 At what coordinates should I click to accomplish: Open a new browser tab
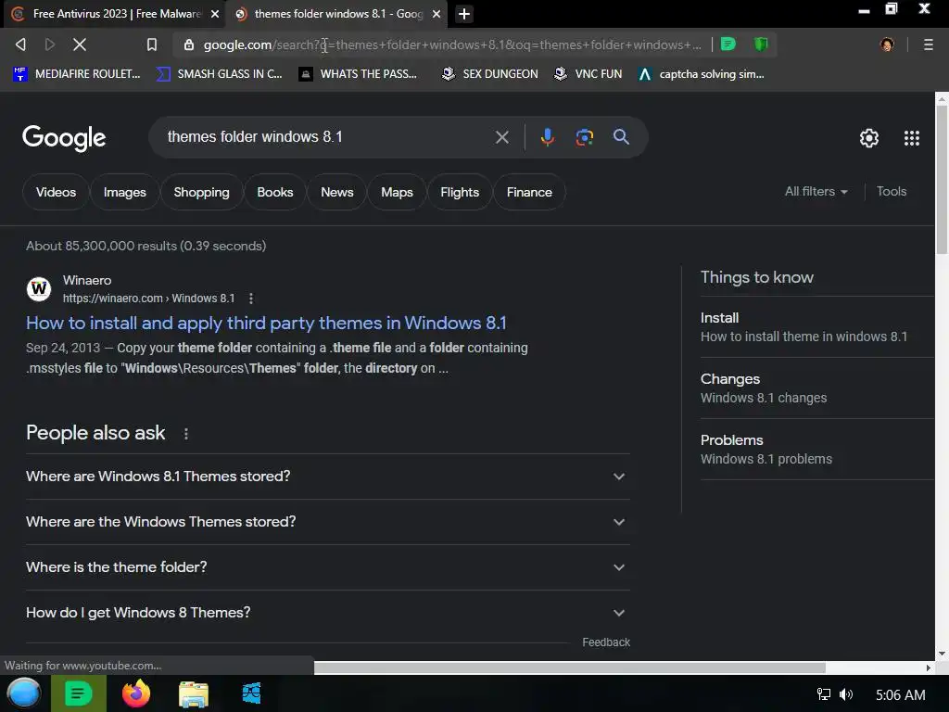(464, 13)
